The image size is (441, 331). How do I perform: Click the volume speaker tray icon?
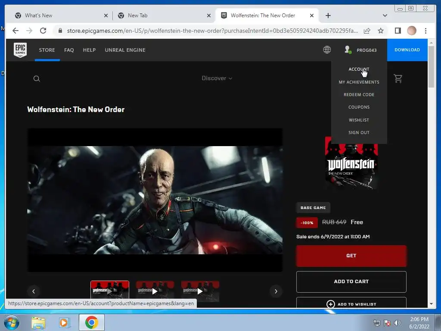pos(398,323)
